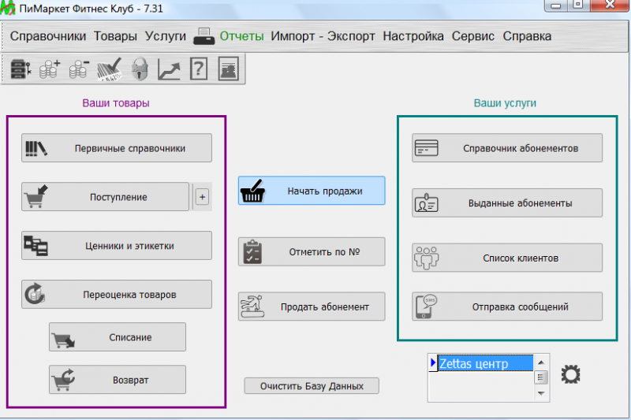Open settings gear next to center list
The height and width of the screenshot is (420, 631).
570,374
